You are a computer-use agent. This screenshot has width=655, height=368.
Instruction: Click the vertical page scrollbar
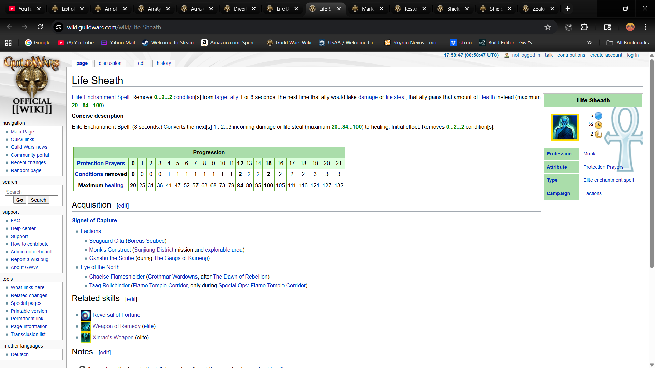(x=652, y=164)
